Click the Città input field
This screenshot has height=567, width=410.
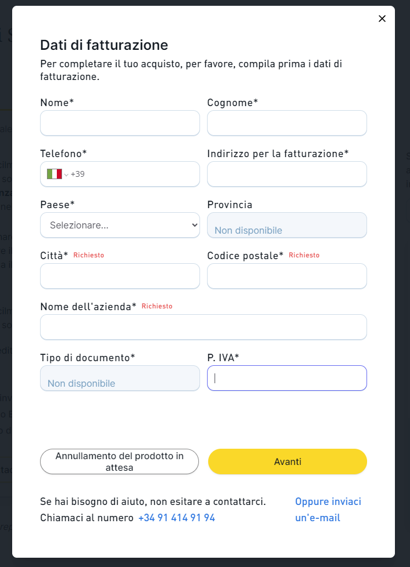point(120,276)
